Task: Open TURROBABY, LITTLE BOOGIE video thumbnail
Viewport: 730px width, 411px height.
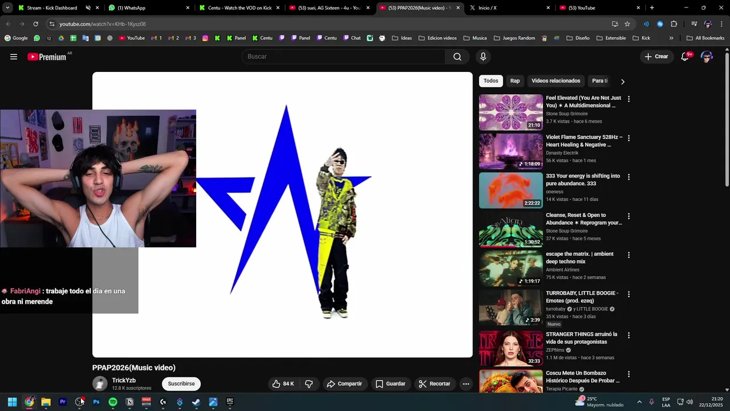Action: [511, 307]
